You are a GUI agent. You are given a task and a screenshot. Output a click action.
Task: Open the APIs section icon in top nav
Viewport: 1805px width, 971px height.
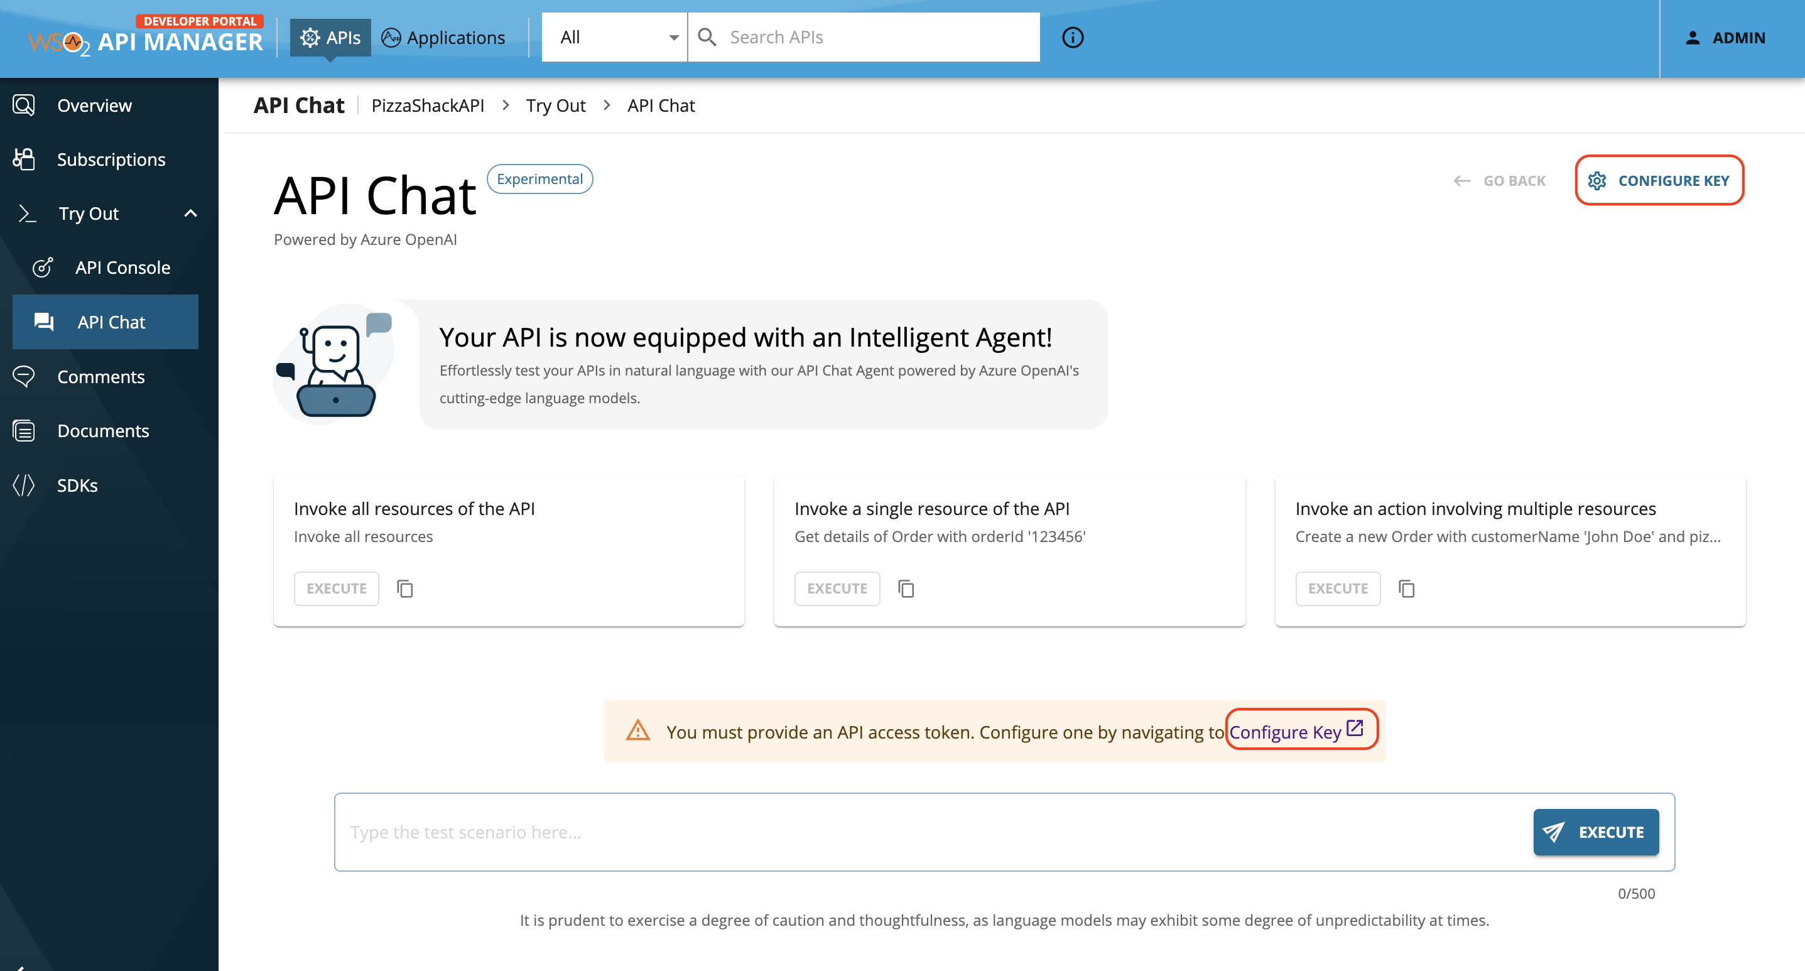[308, 38]
